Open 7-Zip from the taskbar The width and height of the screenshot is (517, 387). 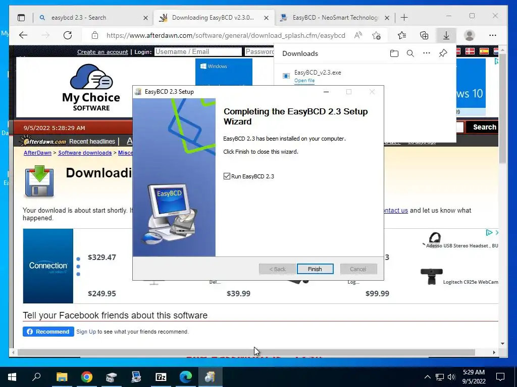pos(161,377)
